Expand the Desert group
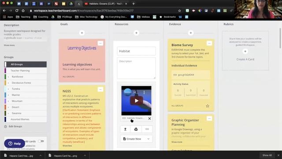The height and width of the screenshot is (159, 282). (8, 107)
